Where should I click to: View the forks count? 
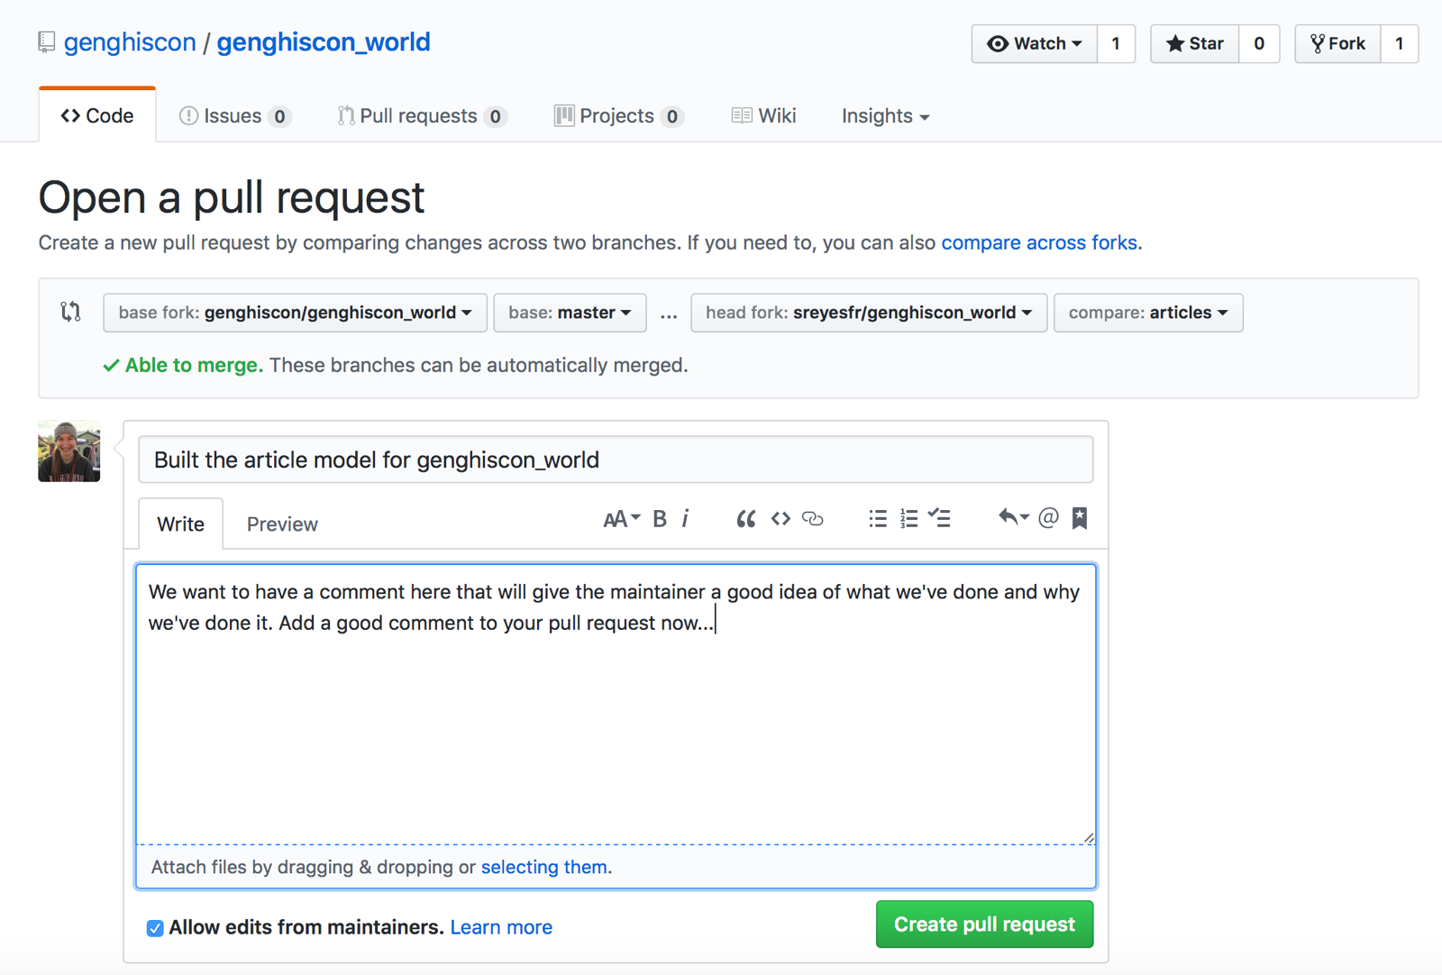tap(1400, 43)
